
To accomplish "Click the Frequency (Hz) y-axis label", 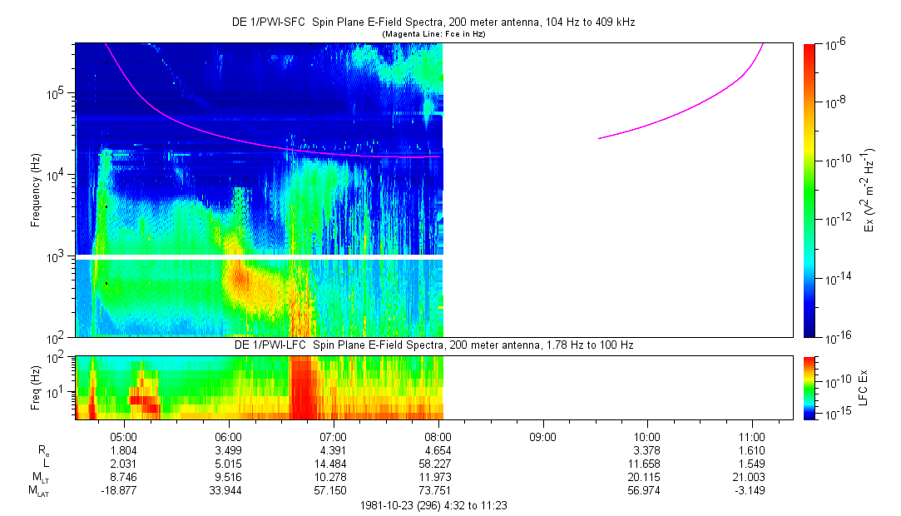I will (35, 196).
